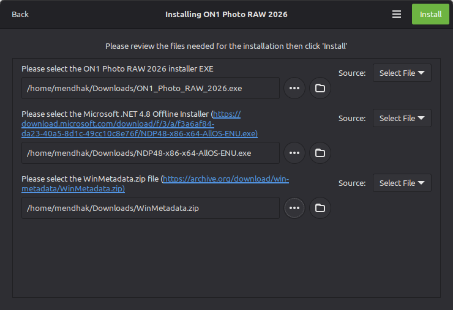453x310 pixels.
Task: Click the NDP48-x86-x64-AllOS-ENU.exe path field
Action: pyautogui.click(x=151, y=153)
